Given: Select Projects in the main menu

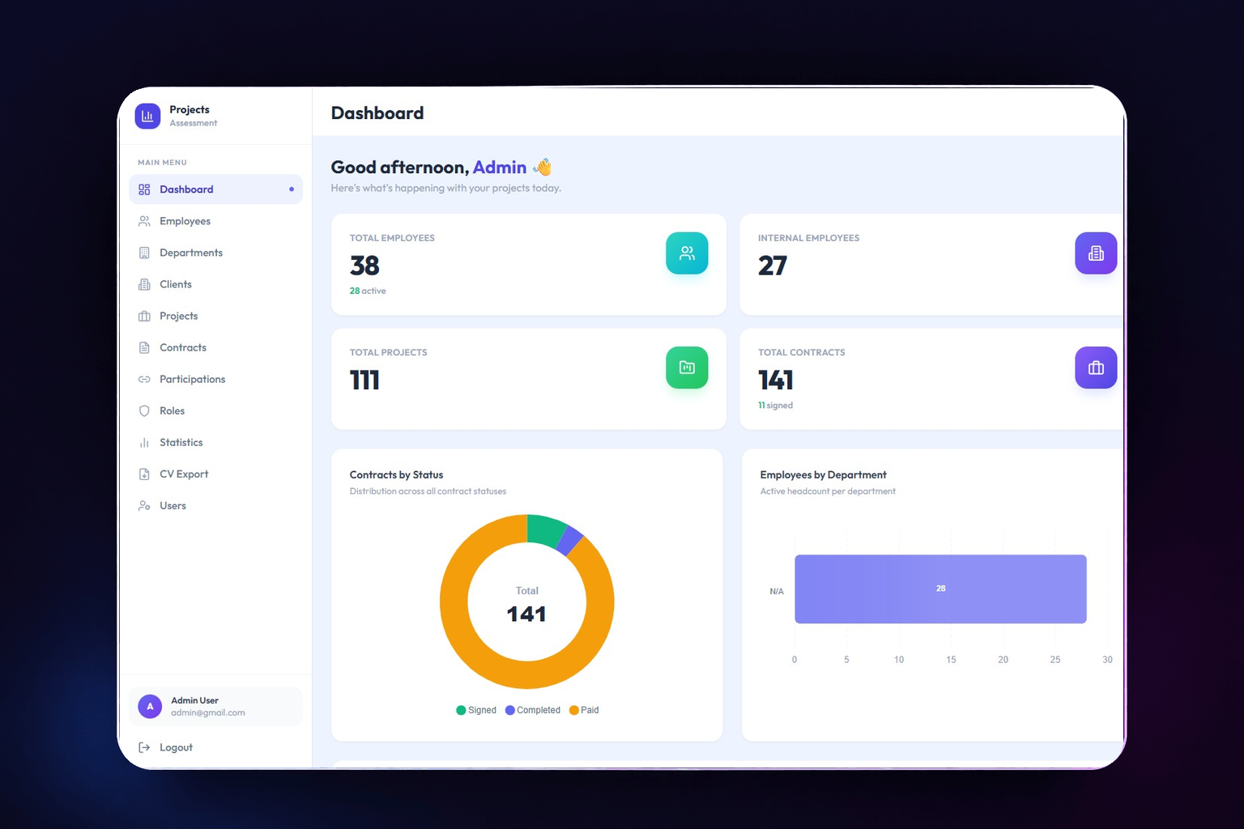Looking at the screenshot, I should (x=215, y=316).
